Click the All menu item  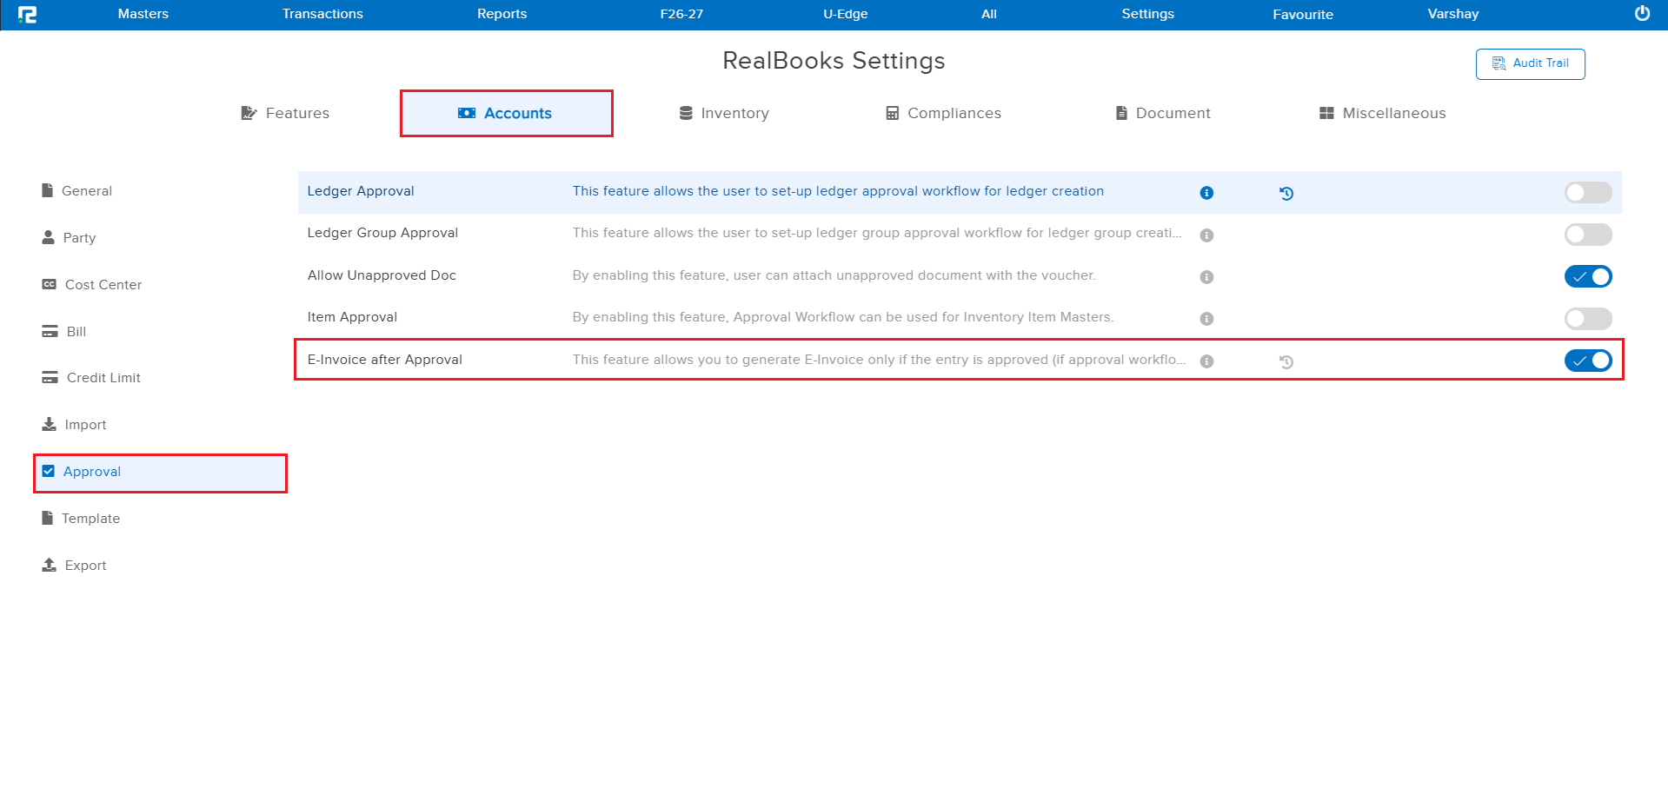click(989, 14)
